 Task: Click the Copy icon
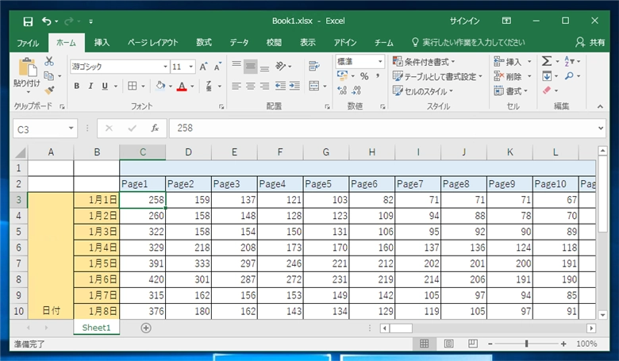49,75
